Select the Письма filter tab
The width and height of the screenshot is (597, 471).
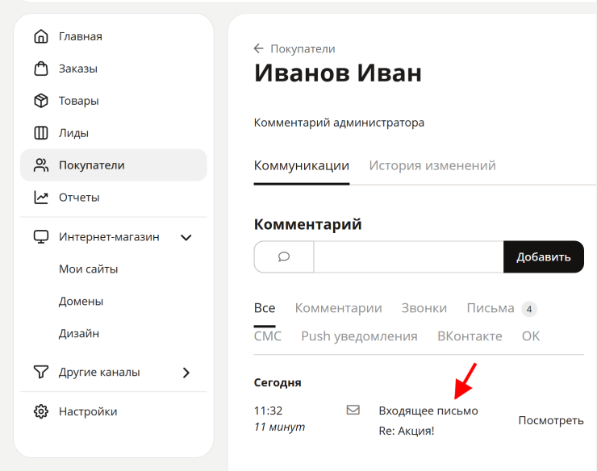coord(491,308)
